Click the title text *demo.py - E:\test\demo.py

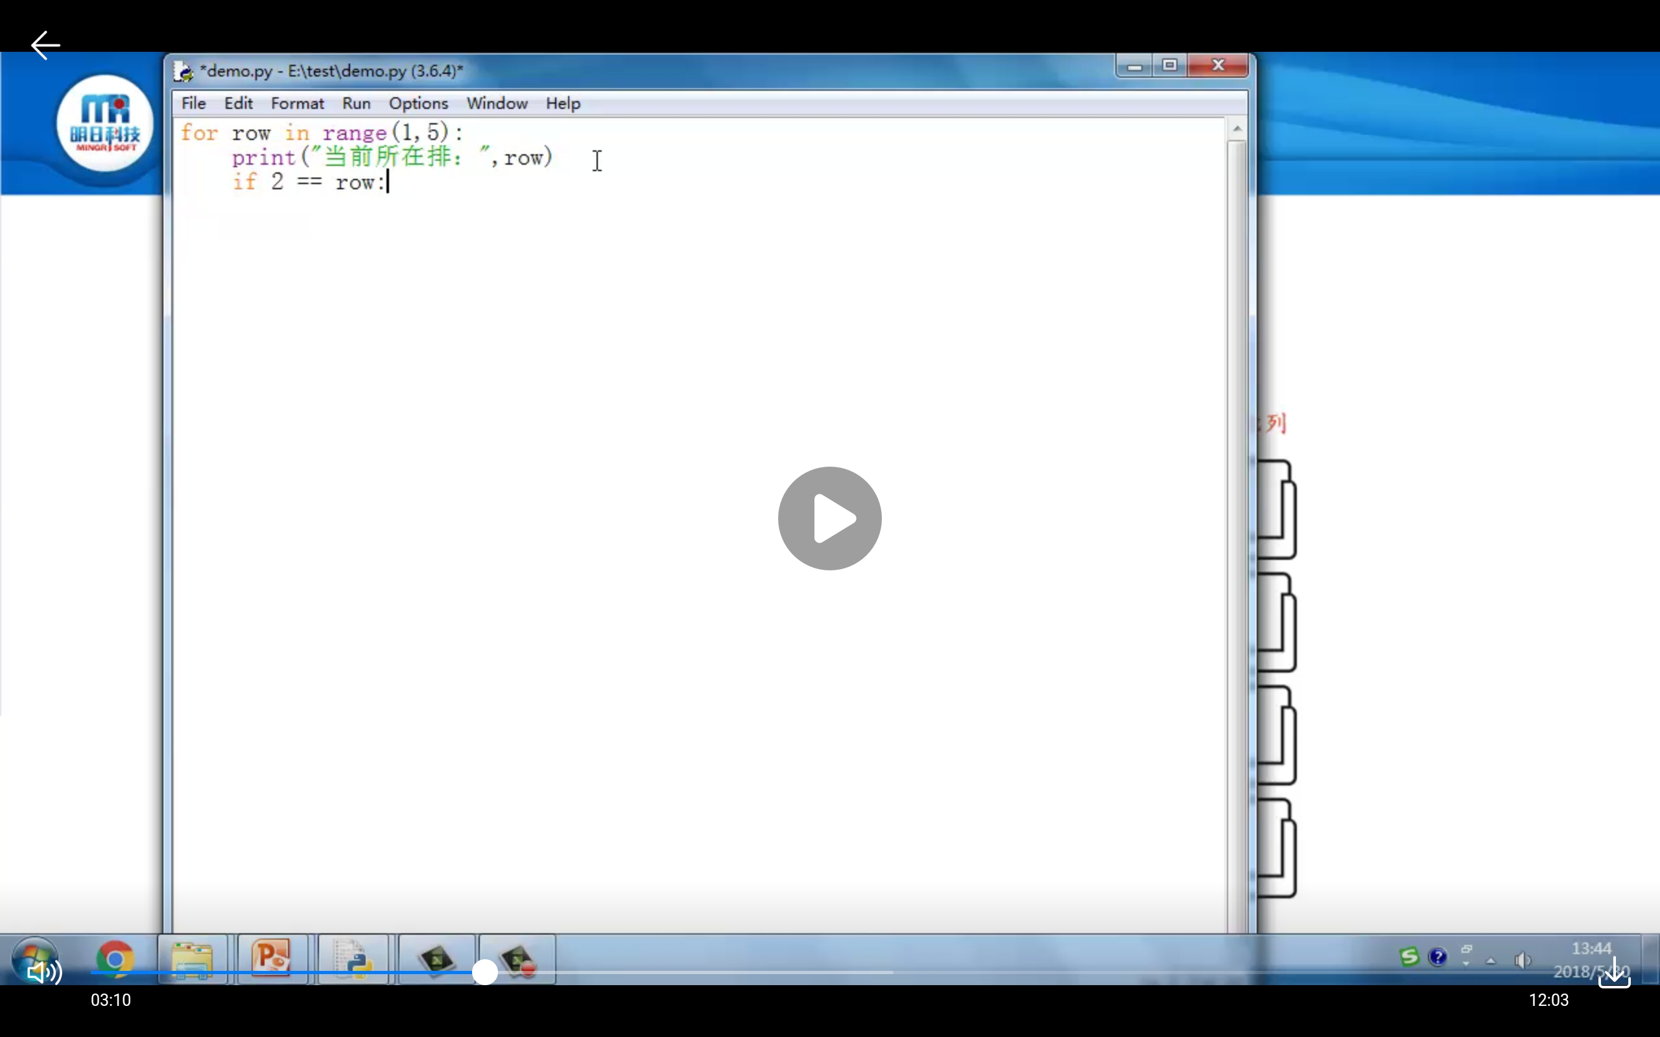click(x=331, y=71)
